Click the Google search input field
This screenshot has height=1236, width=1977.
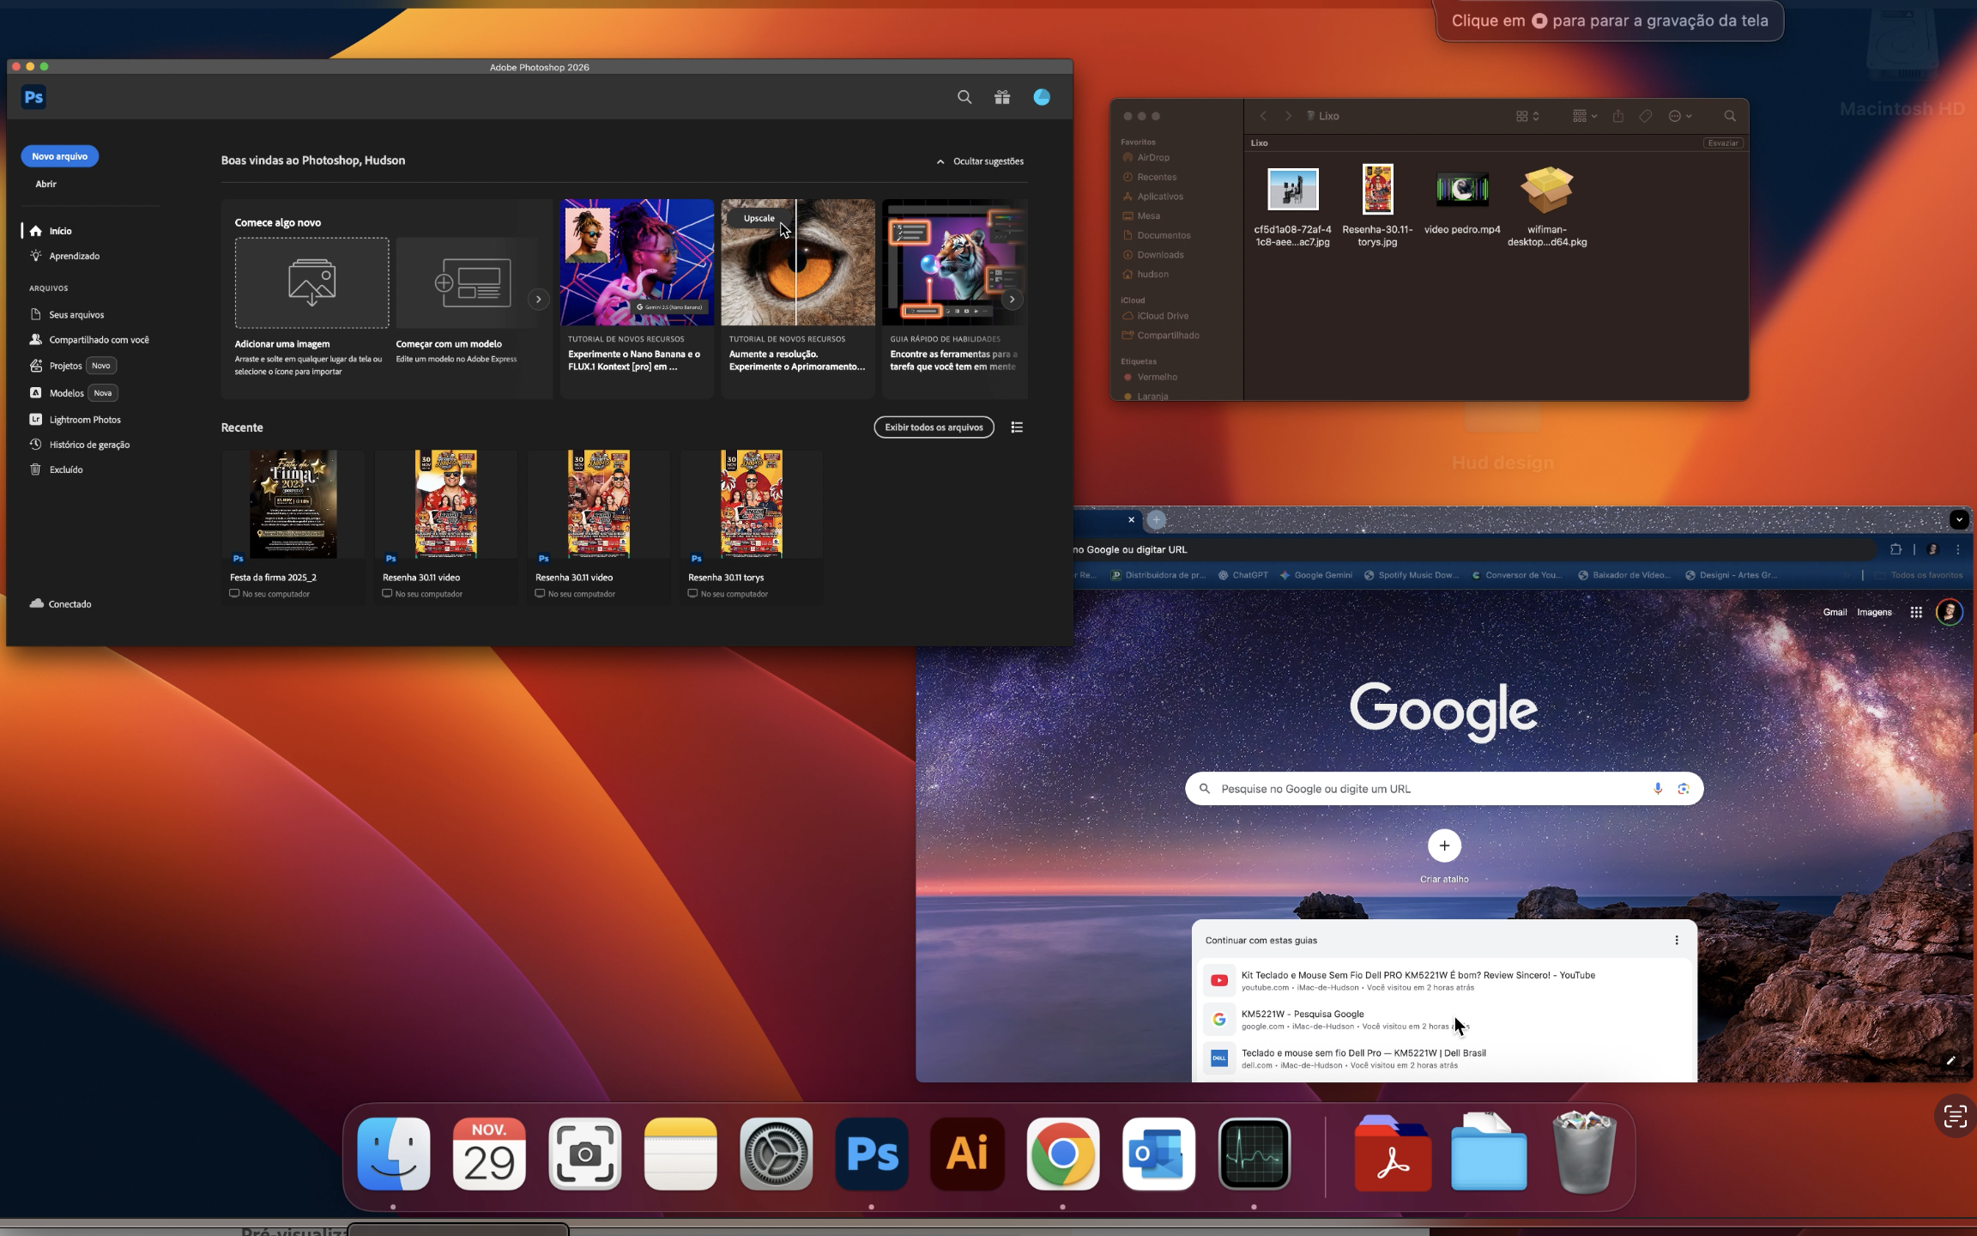coord(1424,789)
